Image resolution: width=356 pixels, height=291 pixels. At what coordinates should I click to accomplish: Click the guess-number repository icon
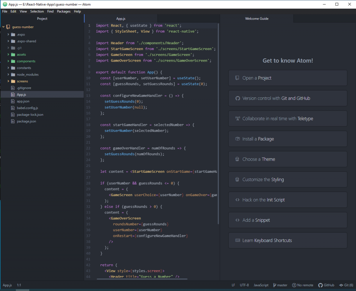(x=8, y=27)
